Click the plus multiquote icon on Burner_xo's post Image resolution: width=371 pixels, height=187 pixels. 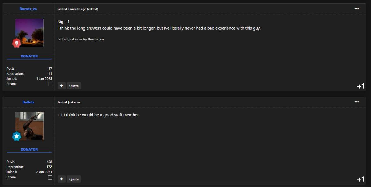(x=62, y=86)
